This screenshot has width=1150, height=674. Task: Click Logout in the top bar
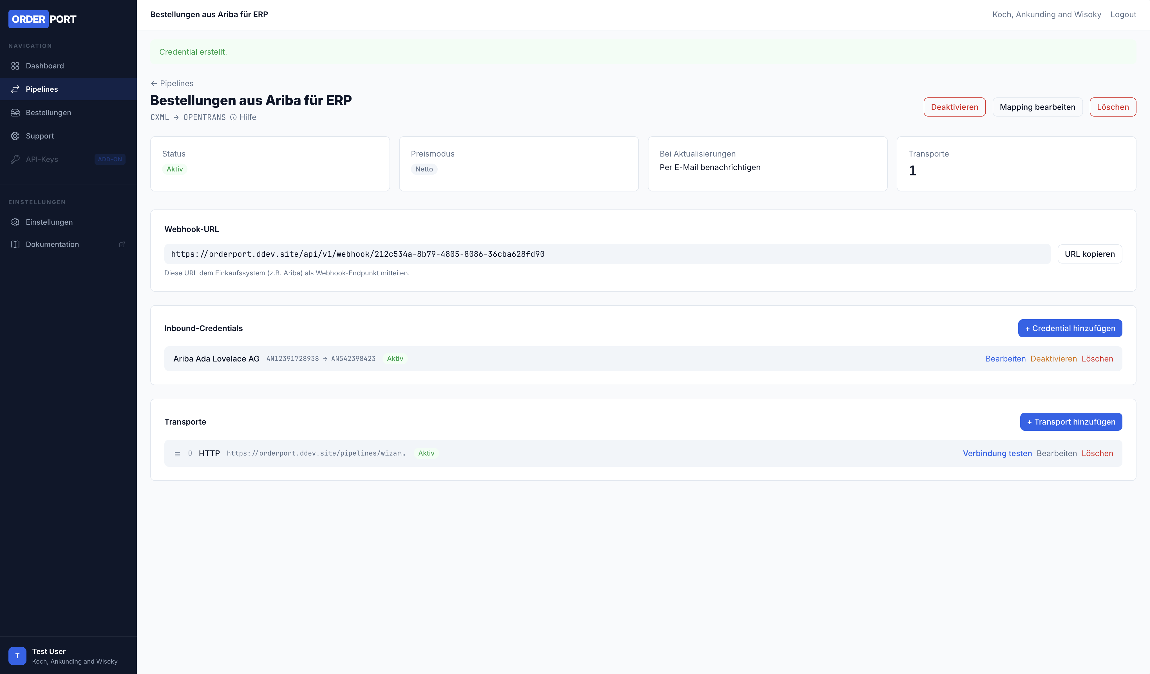(x=1123, y=15)
